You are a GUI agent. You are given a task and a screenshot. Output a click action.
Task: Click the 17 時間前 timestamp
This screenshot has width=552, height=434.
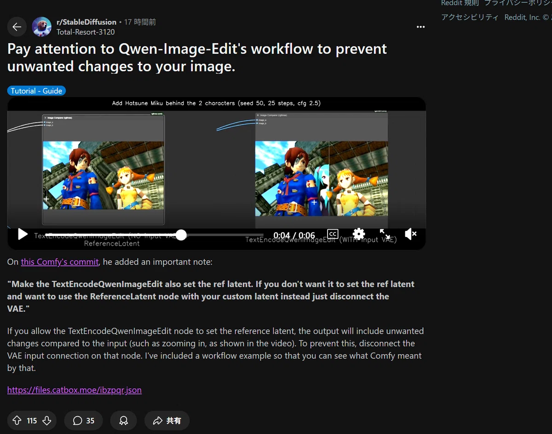pos(140,22)
